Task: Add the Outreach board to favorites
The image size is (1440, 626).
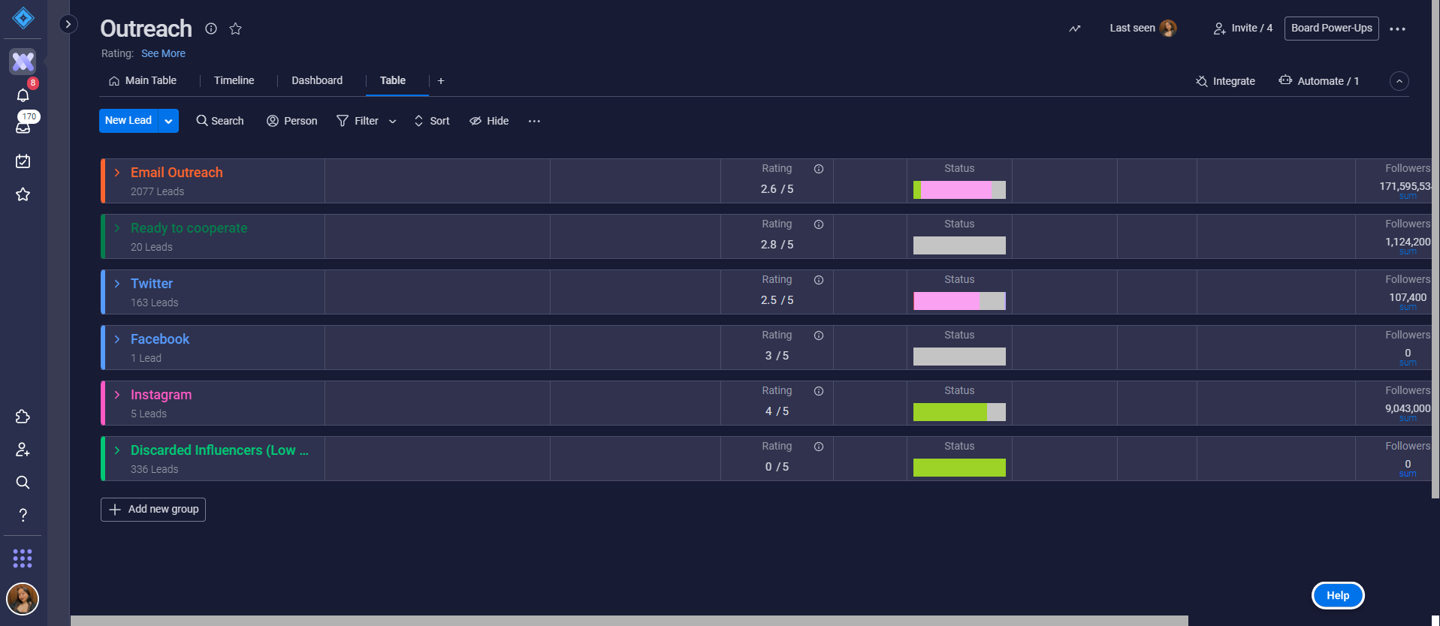Action: pos(235,29)
